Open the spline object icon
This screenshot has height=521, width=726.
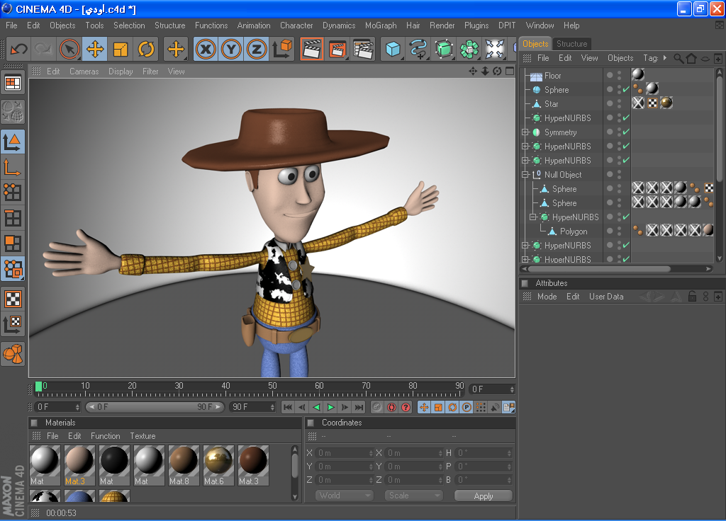click(418, 49)
